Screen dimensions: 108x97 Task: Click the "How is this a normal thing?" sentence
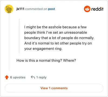tap(39, 60)
